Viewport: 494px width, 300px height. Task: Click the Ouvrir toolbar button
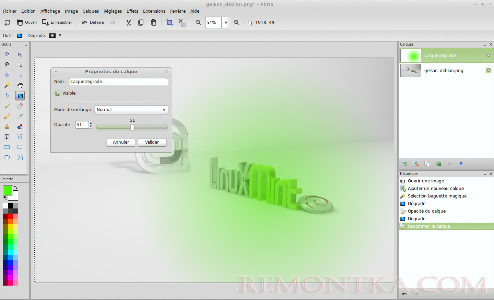click(x=27, y=23)
